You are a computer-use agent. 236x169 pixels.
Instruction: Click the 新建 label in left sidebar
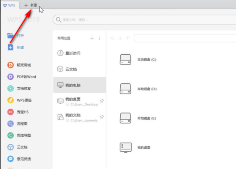click(20, 48)
